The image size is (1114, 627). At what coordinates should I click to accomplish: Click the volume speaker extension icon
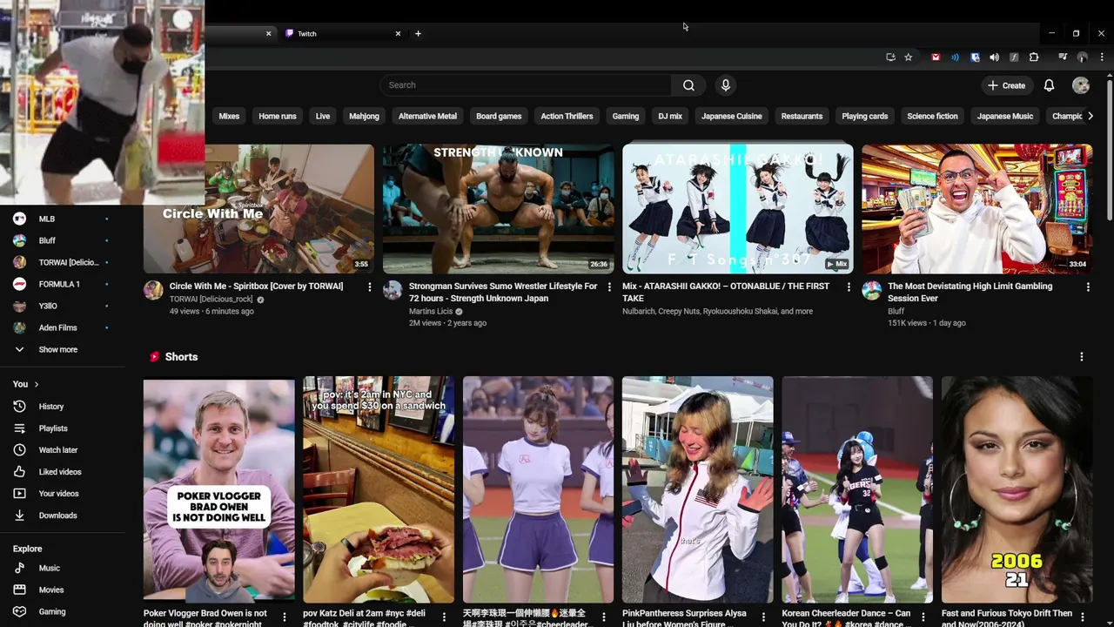tap(995, 57)
